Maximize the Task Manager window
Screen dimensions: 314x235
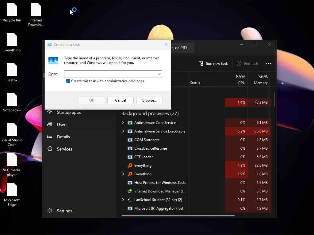click(255, 44)
